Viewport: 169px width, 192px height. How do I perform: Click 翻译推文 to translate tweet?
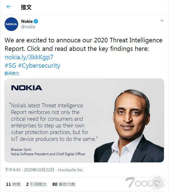click(x=12, y=73)
